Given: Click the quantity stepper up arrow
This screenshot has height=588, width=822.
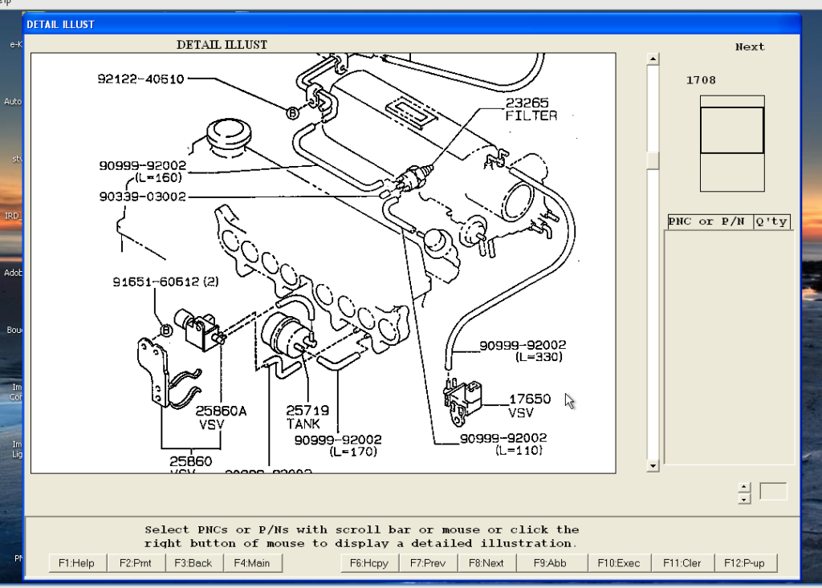Looking at the screenshot, I should [x=744, y=488].
